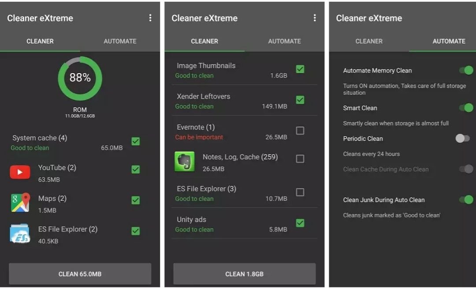Uncheck the Maps (2) checkbox
476x288 pixels.
coord(136,200)
